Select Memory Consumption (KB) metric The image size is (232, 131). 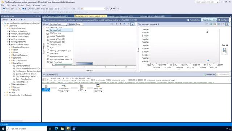61,51
